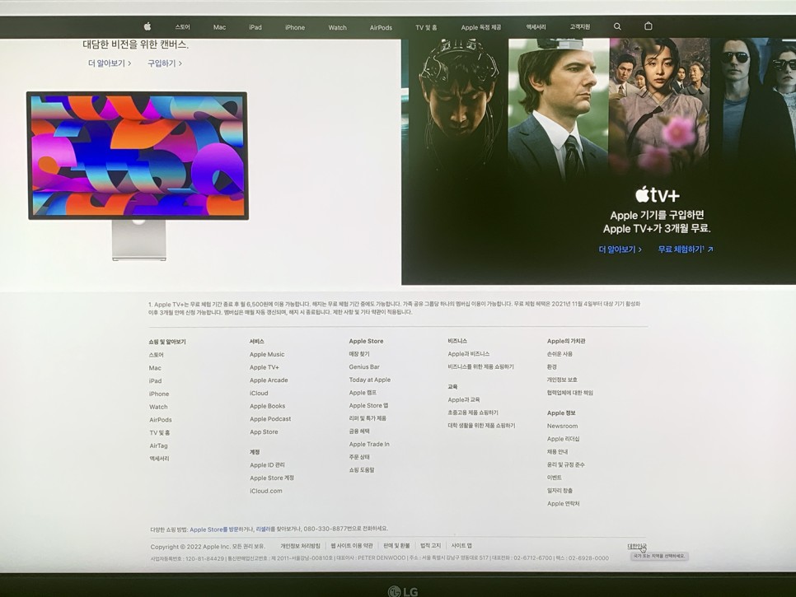
Task: Open 액세서리 in the top navigation bar
Action: [x=536, y=27]
